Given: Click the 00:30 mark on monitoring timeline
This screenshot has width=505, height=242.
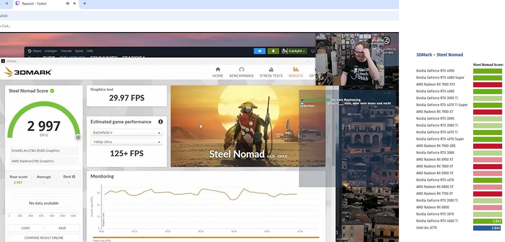Looking at the screenshot, I should click(x=201, y=231).
